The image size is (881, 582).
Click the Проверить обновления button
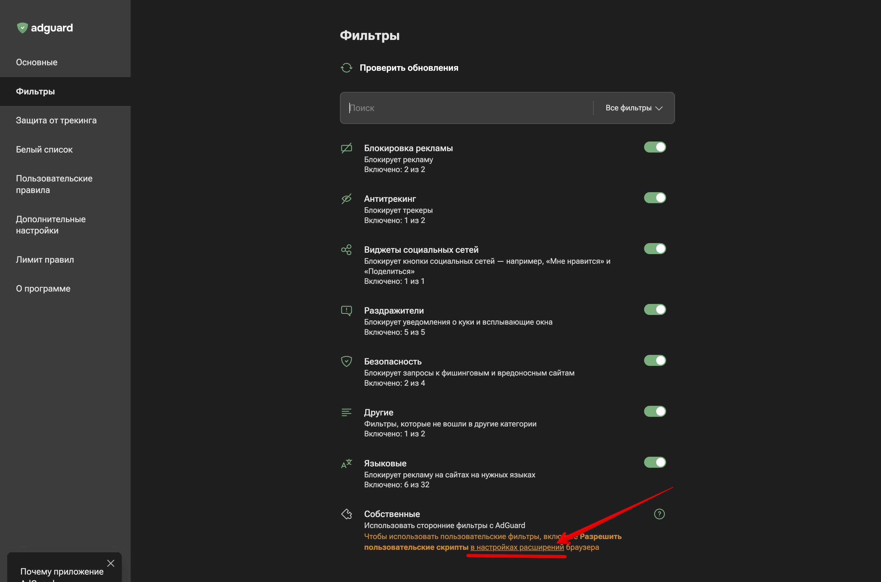pos(409,68)
